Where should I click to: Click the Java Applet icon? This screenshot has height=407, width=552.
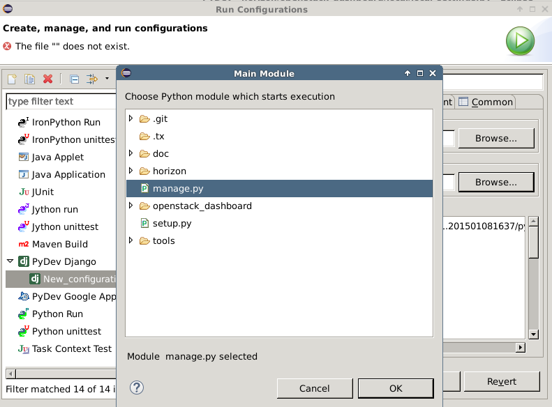23,157
